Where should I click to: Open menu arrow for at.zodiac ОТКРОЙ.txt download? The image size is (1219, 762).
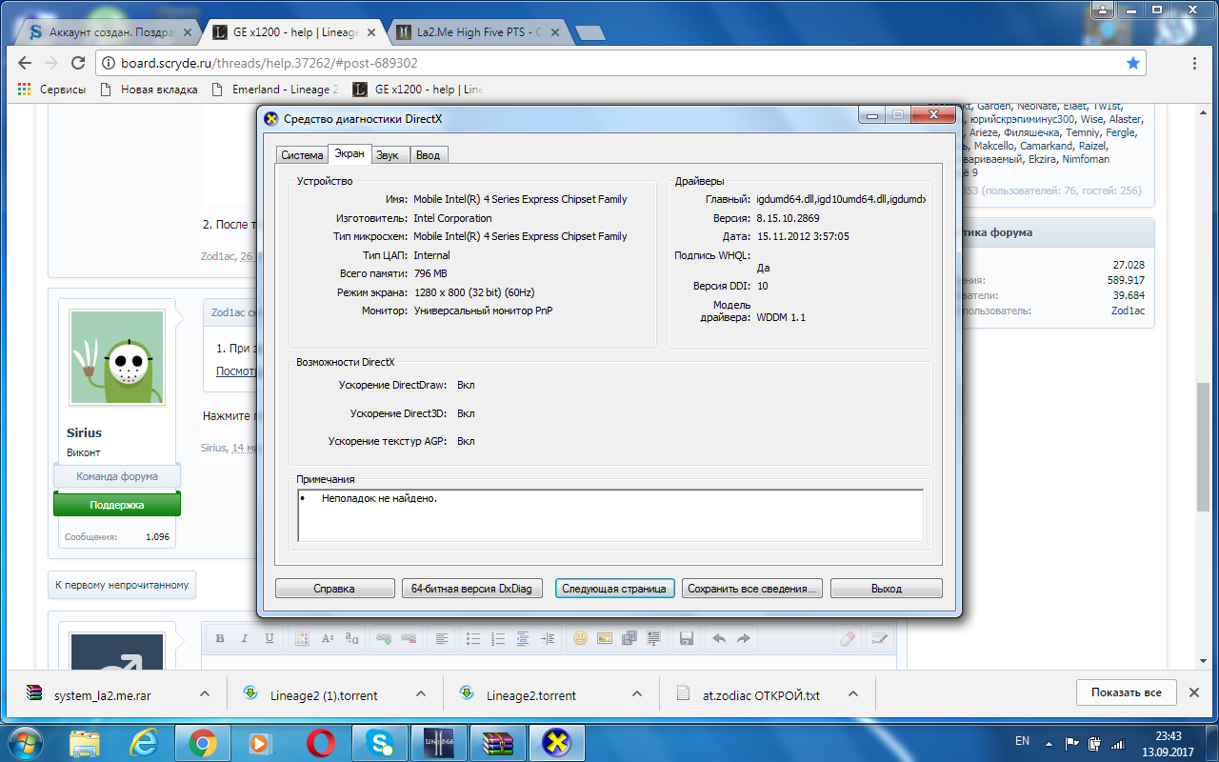tap(853, 694)
